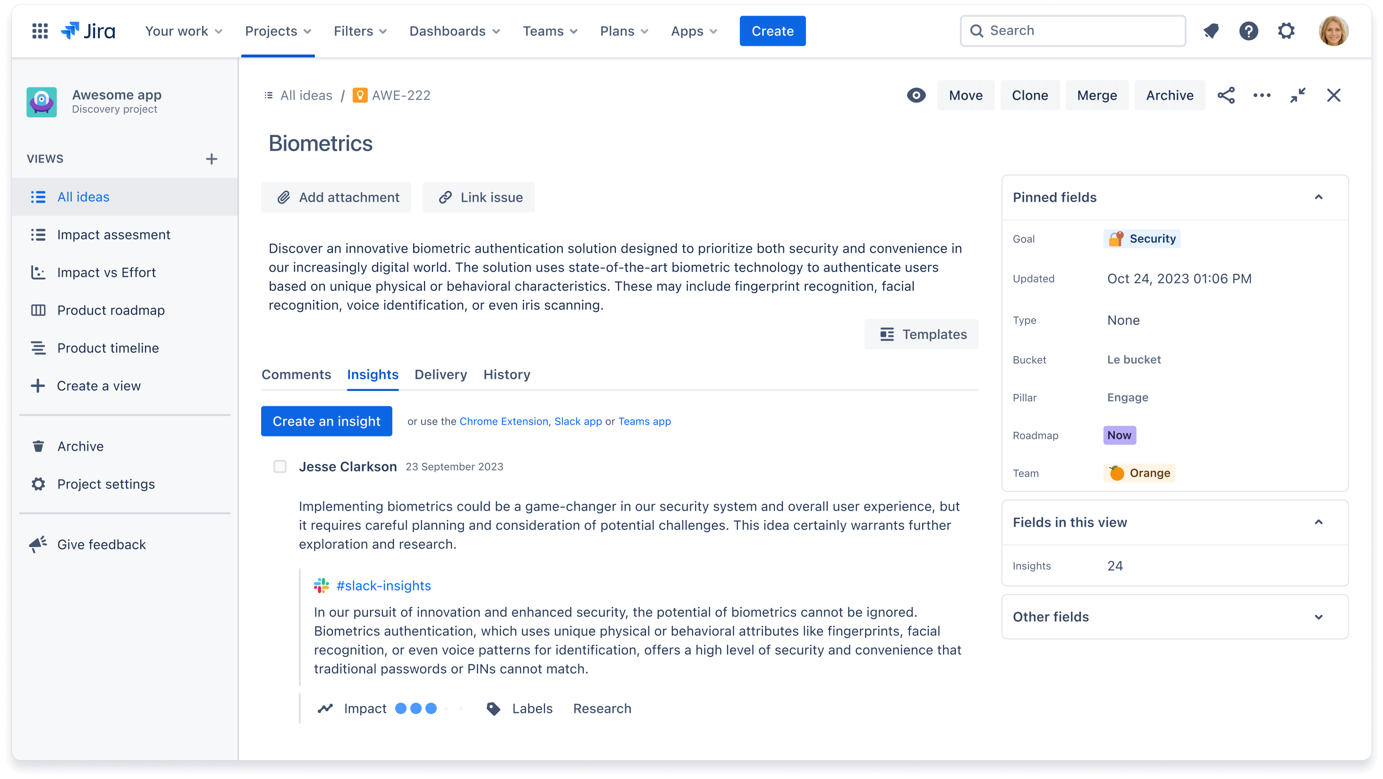Click the more options ellipsis icon

tap(1262, 95)
